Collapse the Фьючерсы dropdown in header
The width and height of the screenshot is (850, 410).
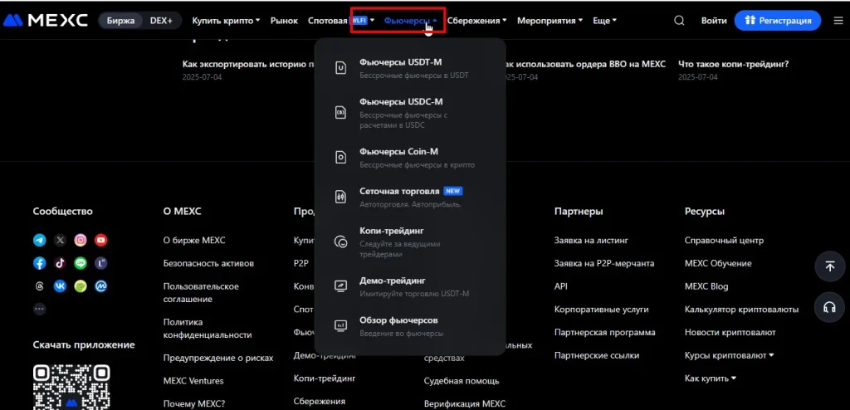[x=411, y=21]
